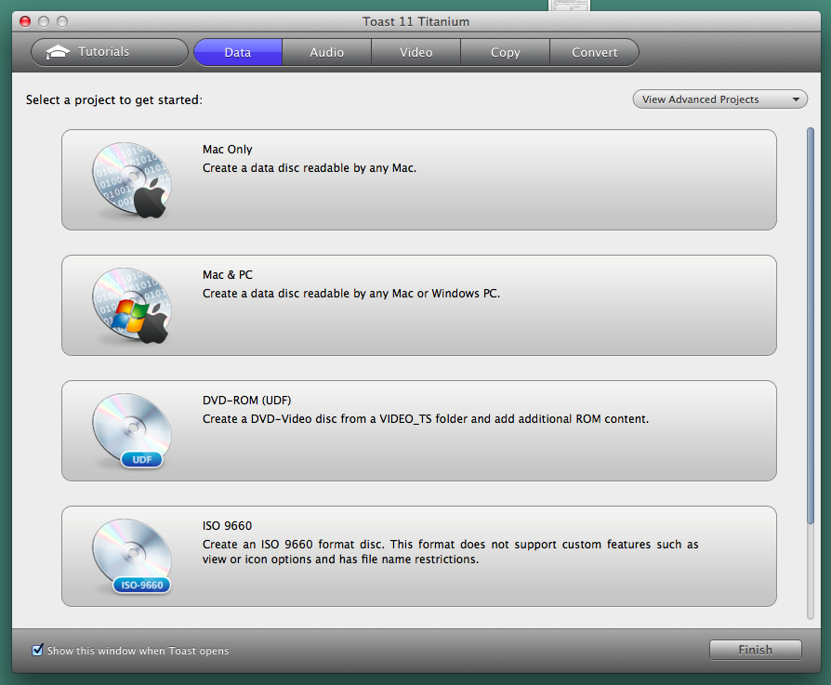Click the DVD-ROM UDF disc icon
This screenshot has height=685, width=831.
[132, 431]
